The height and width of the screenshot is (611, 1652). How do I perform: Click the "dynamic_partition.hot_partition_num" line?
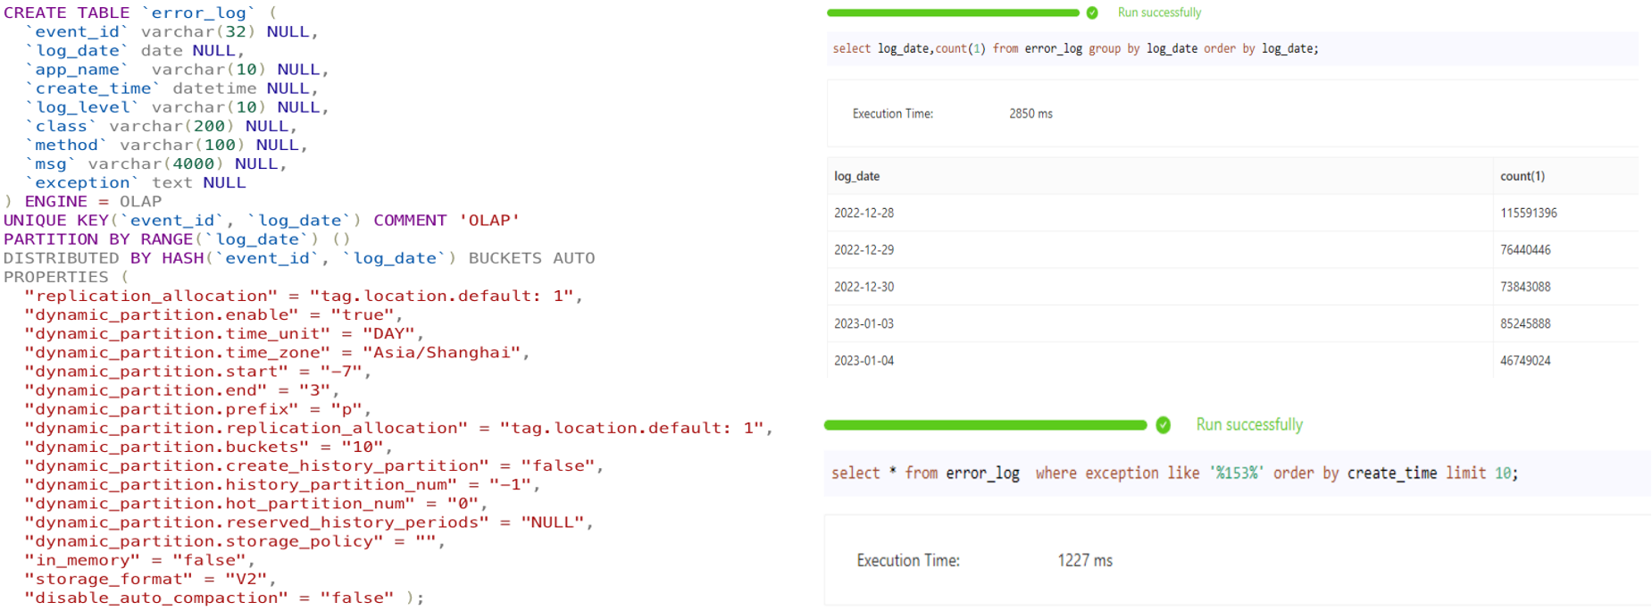[256, 502]
